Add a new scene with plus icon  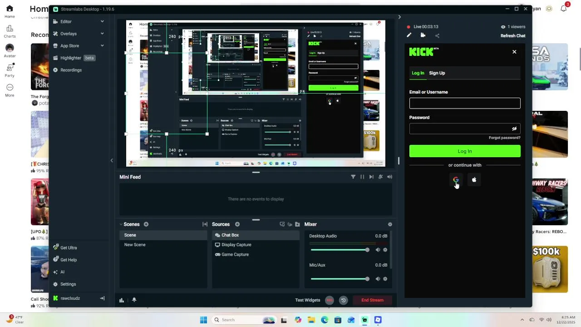146,224
